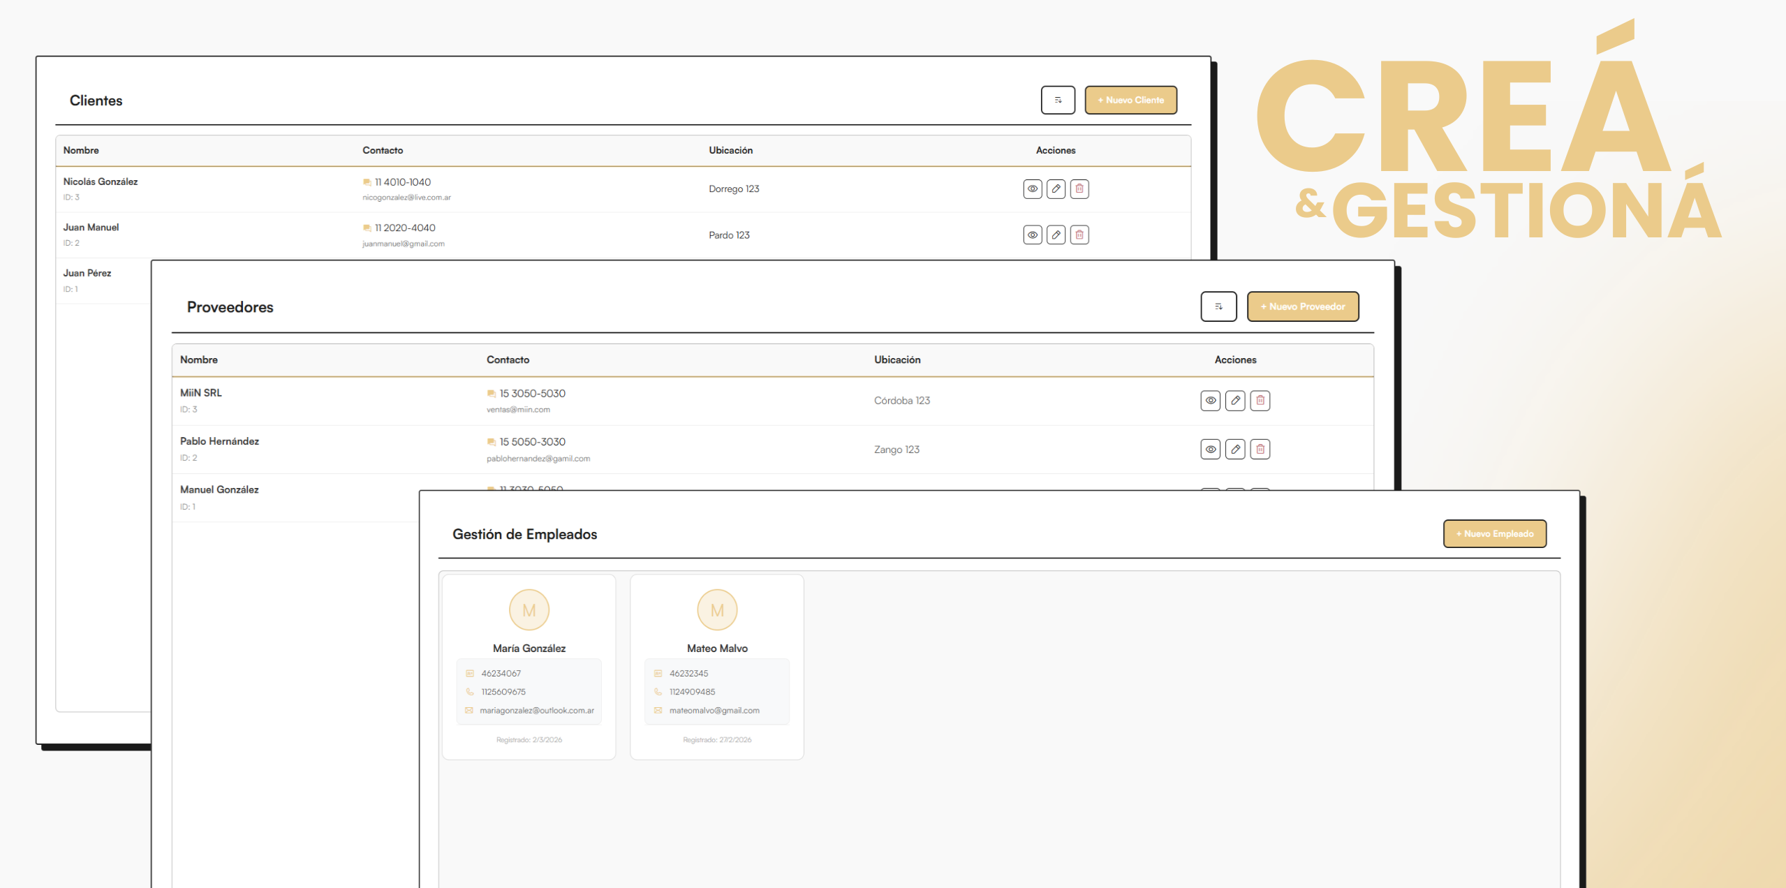This screenshot has width=1786, height=888.
Task: Open María González employee card avatar
Action: click(x=529, y=610)
